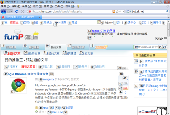Screen dimensions: 170x115
Task: Click the yellow tag lock icon
Action: pos(37,107)
